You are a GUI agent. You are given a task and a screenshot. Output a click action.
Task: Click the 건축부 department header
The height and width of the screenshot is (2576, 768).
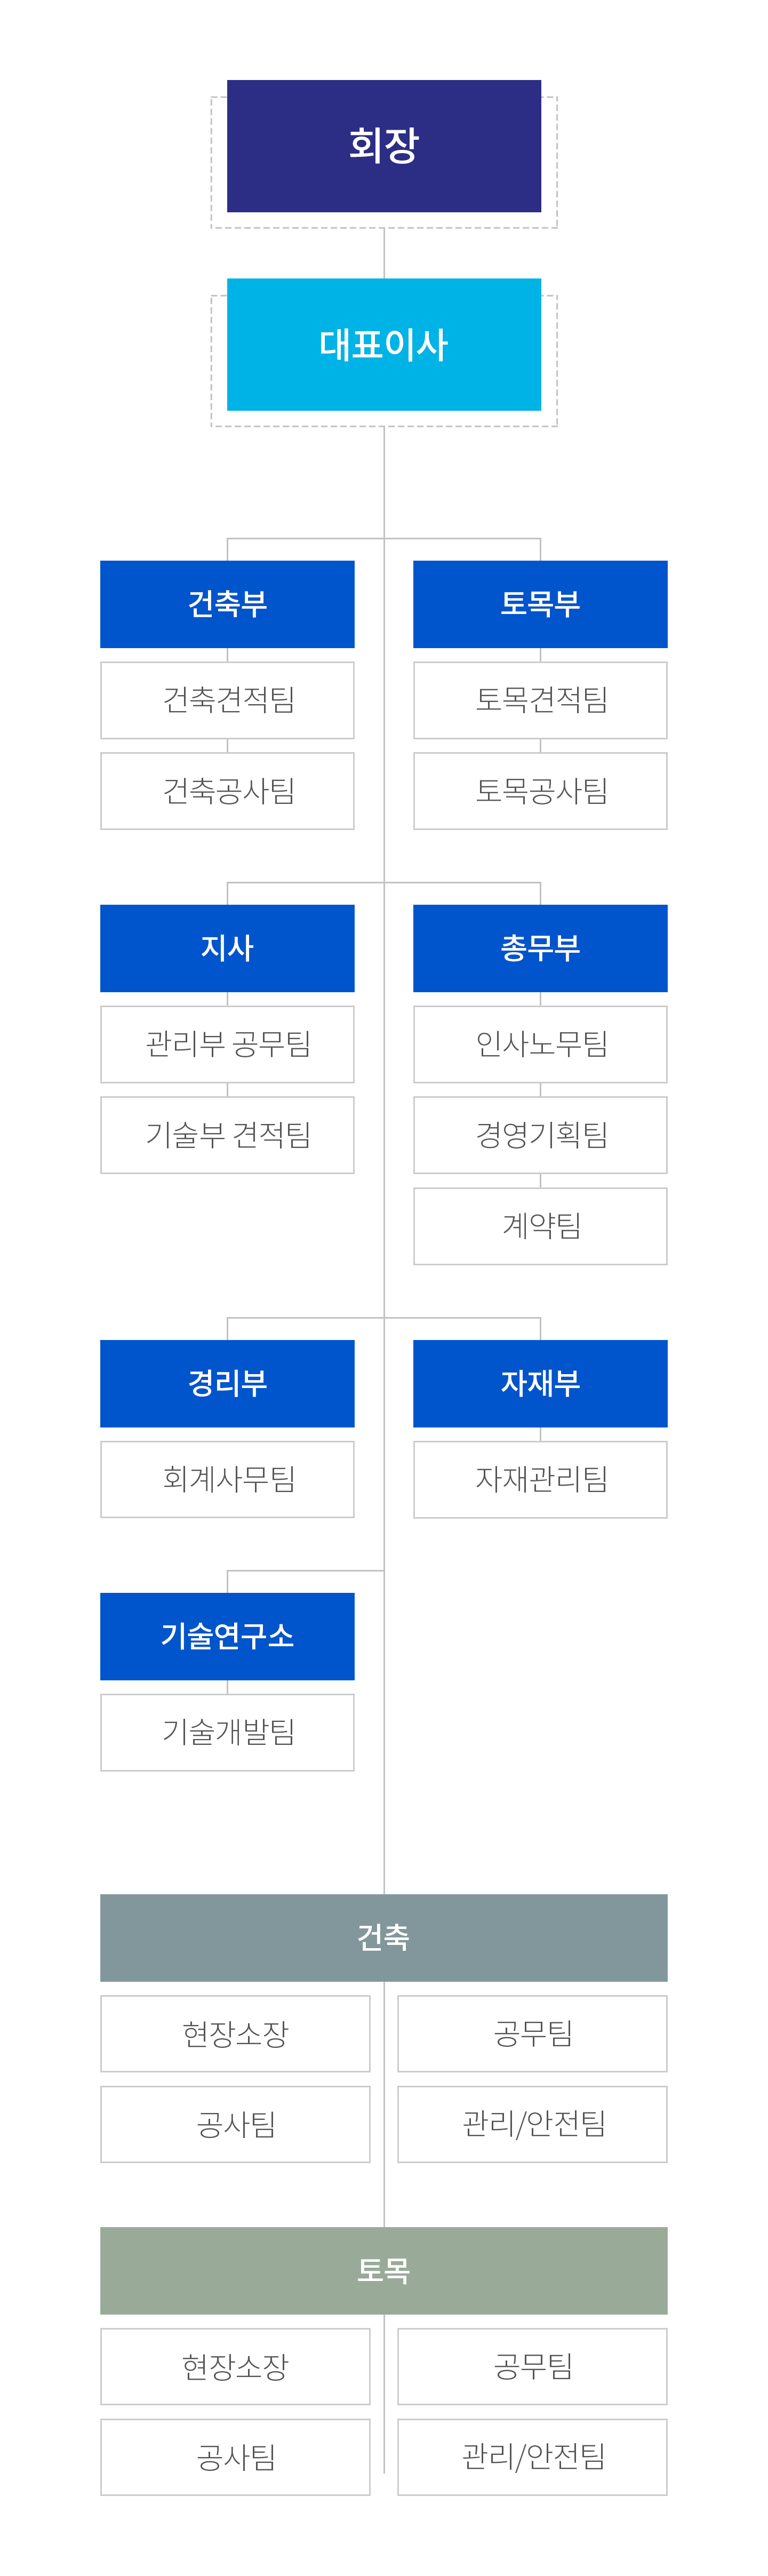tap(227, 604)
